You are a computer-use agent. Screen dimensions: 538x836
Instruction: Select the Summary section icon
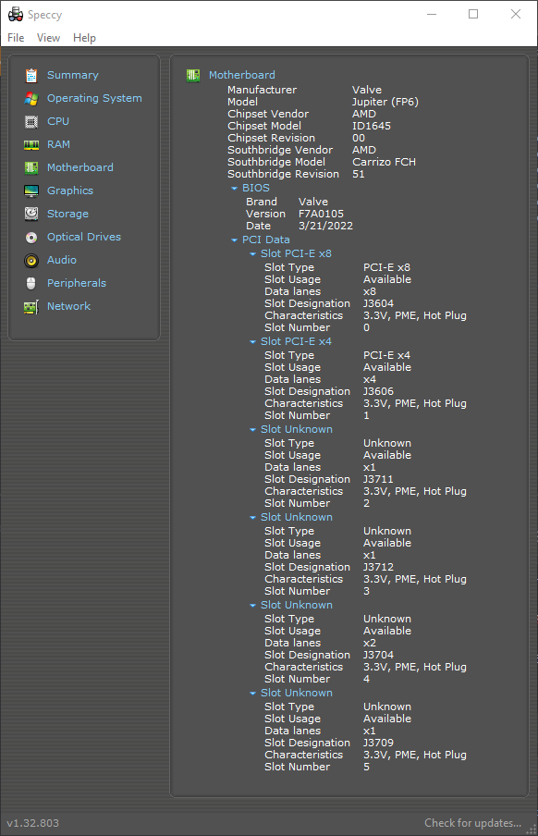32,75
